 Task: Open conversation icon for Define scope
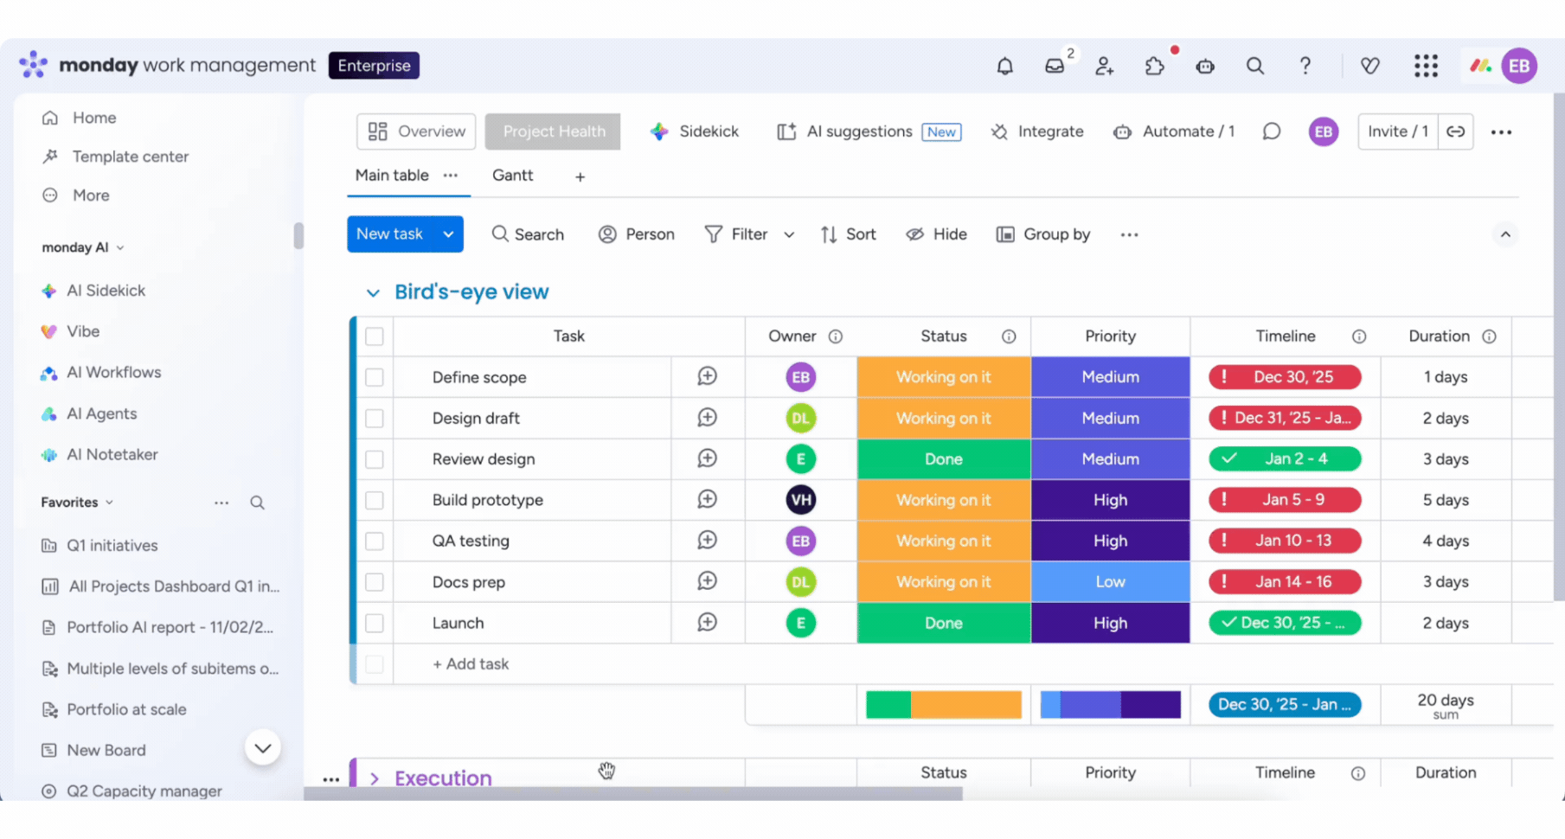707,376
